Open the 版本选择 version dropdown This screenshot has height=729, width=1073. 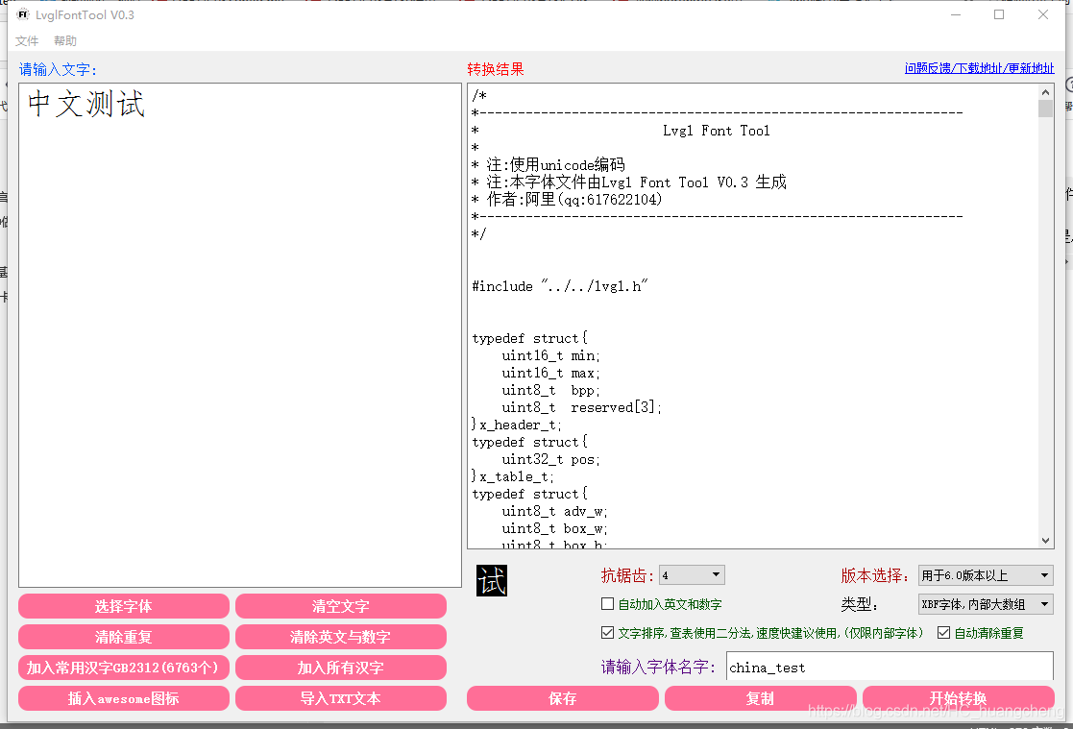(986, 575)
